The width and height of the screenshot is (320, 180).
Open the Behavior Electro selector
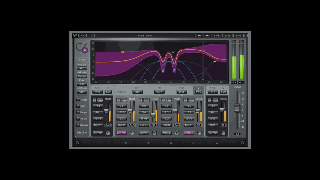[82, 76]
